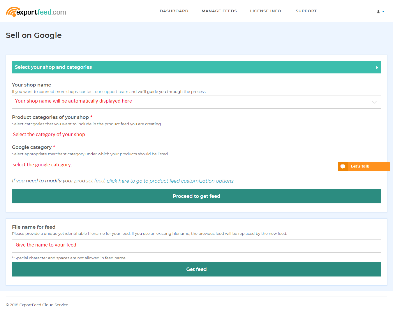Open Manage Feeds

[x=219, y=11]
